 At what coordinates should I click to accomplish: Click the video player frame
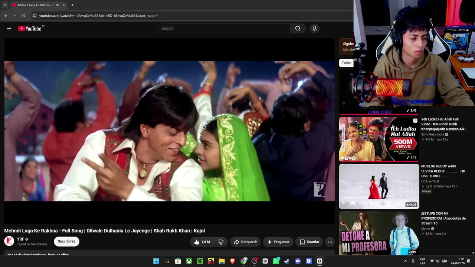[170, 131]
